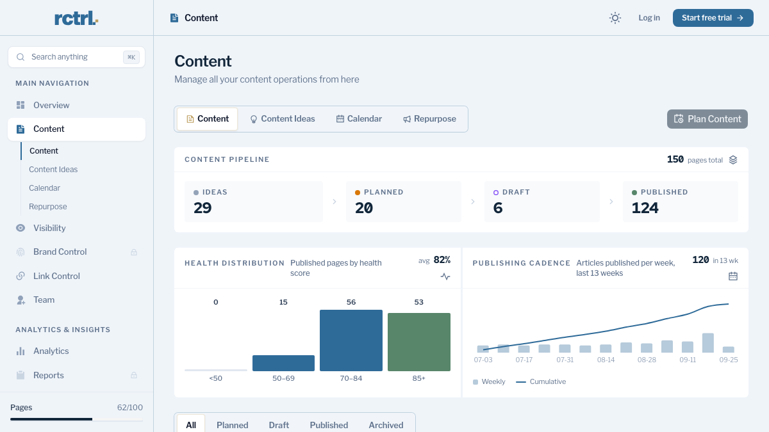Click the header Content page icon

point(174,18)
